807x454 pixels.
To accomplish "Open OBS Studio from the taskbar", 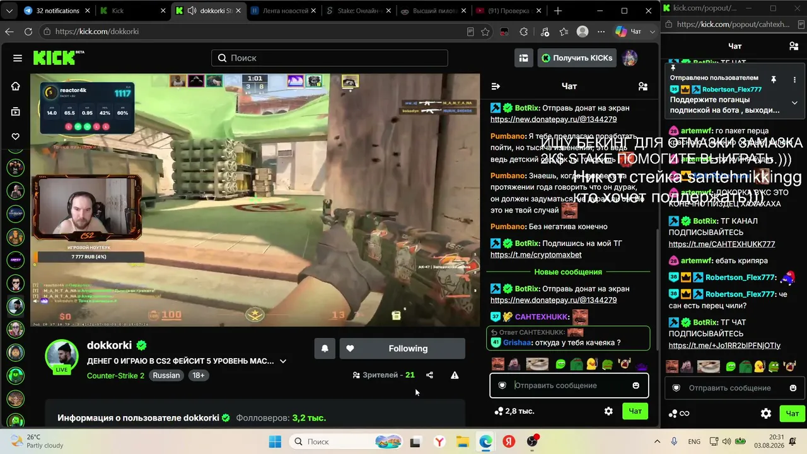I will 533,441.
